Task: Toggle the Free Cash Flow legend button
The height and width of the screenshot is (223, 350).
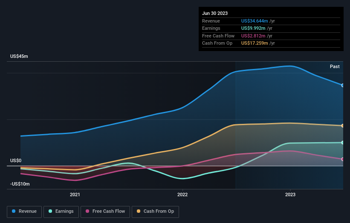Action: coord(105,212)
